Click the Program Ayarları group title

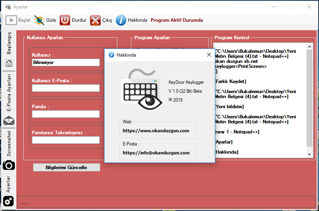tap(152, 38)
